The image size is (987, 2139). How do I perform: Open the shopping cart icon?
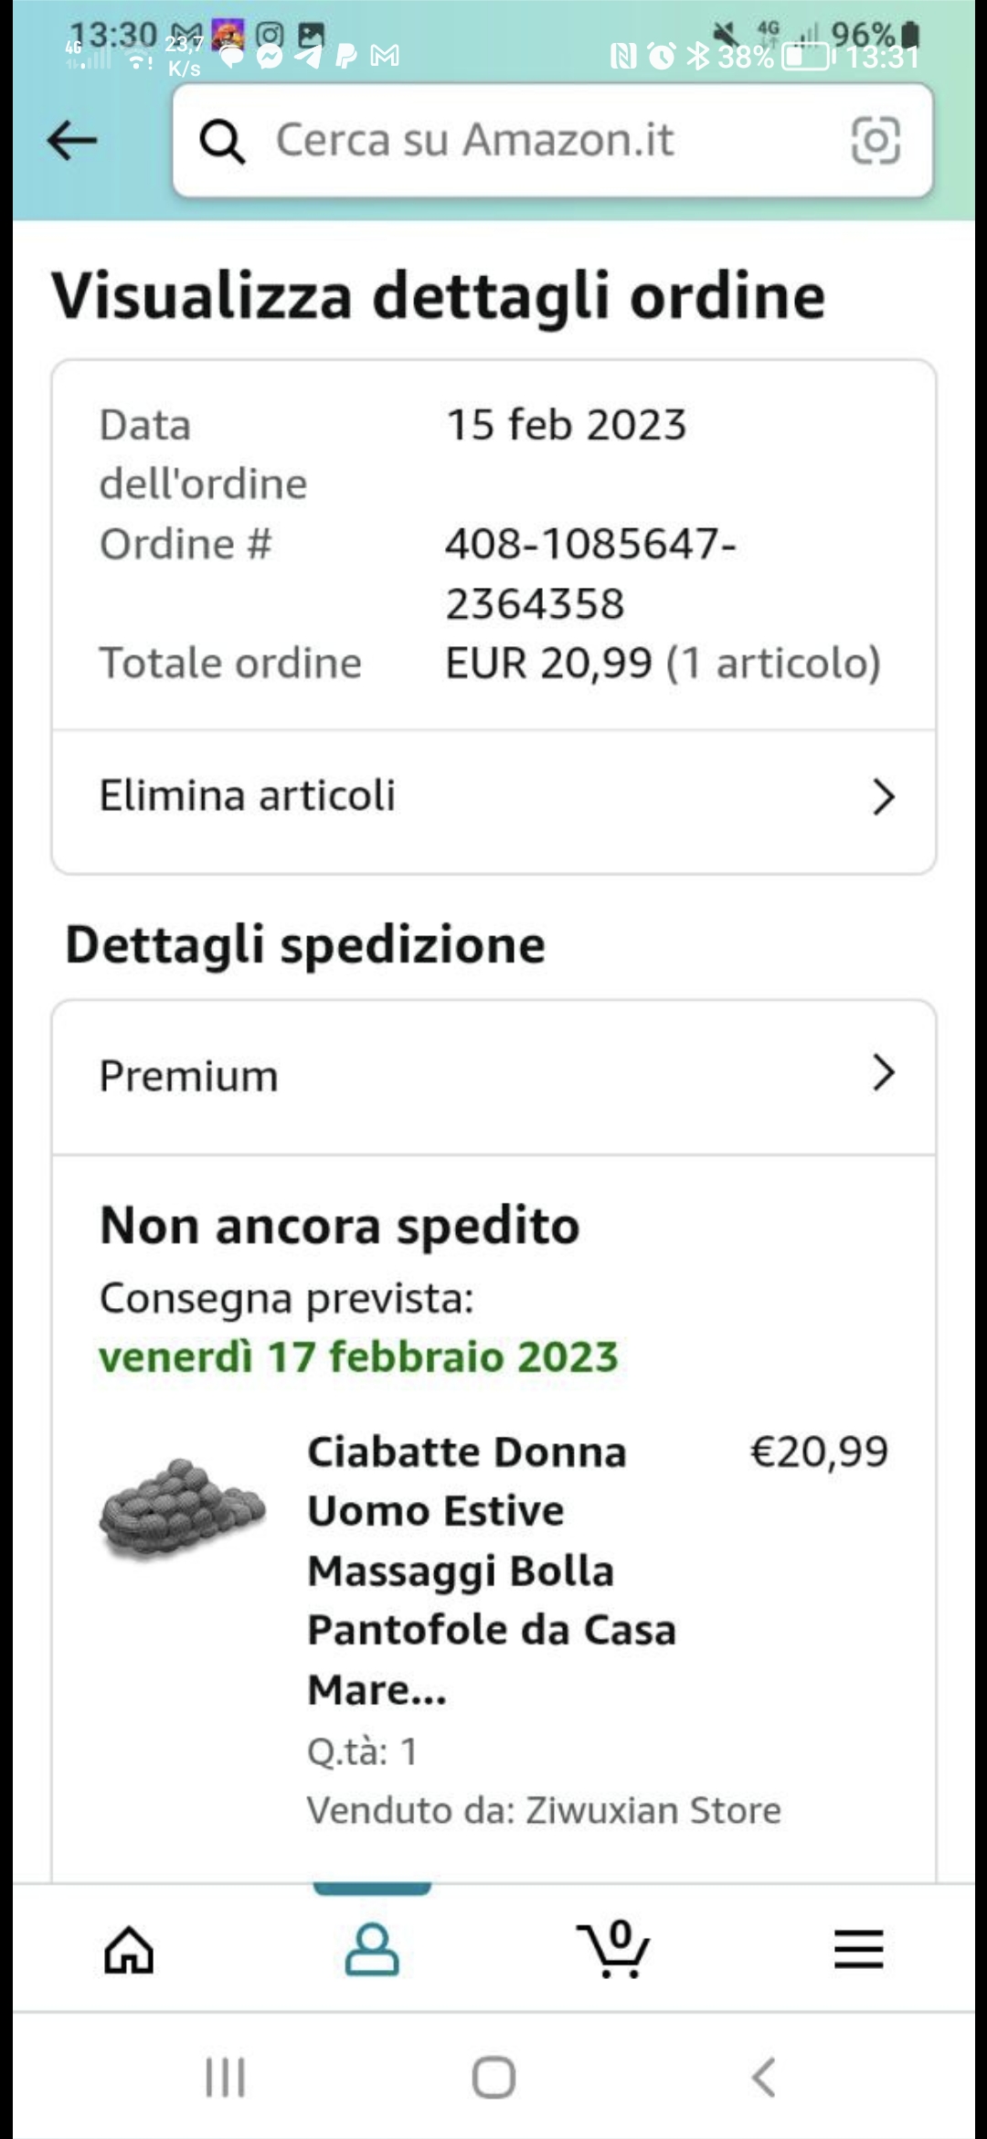[614, 1949]
